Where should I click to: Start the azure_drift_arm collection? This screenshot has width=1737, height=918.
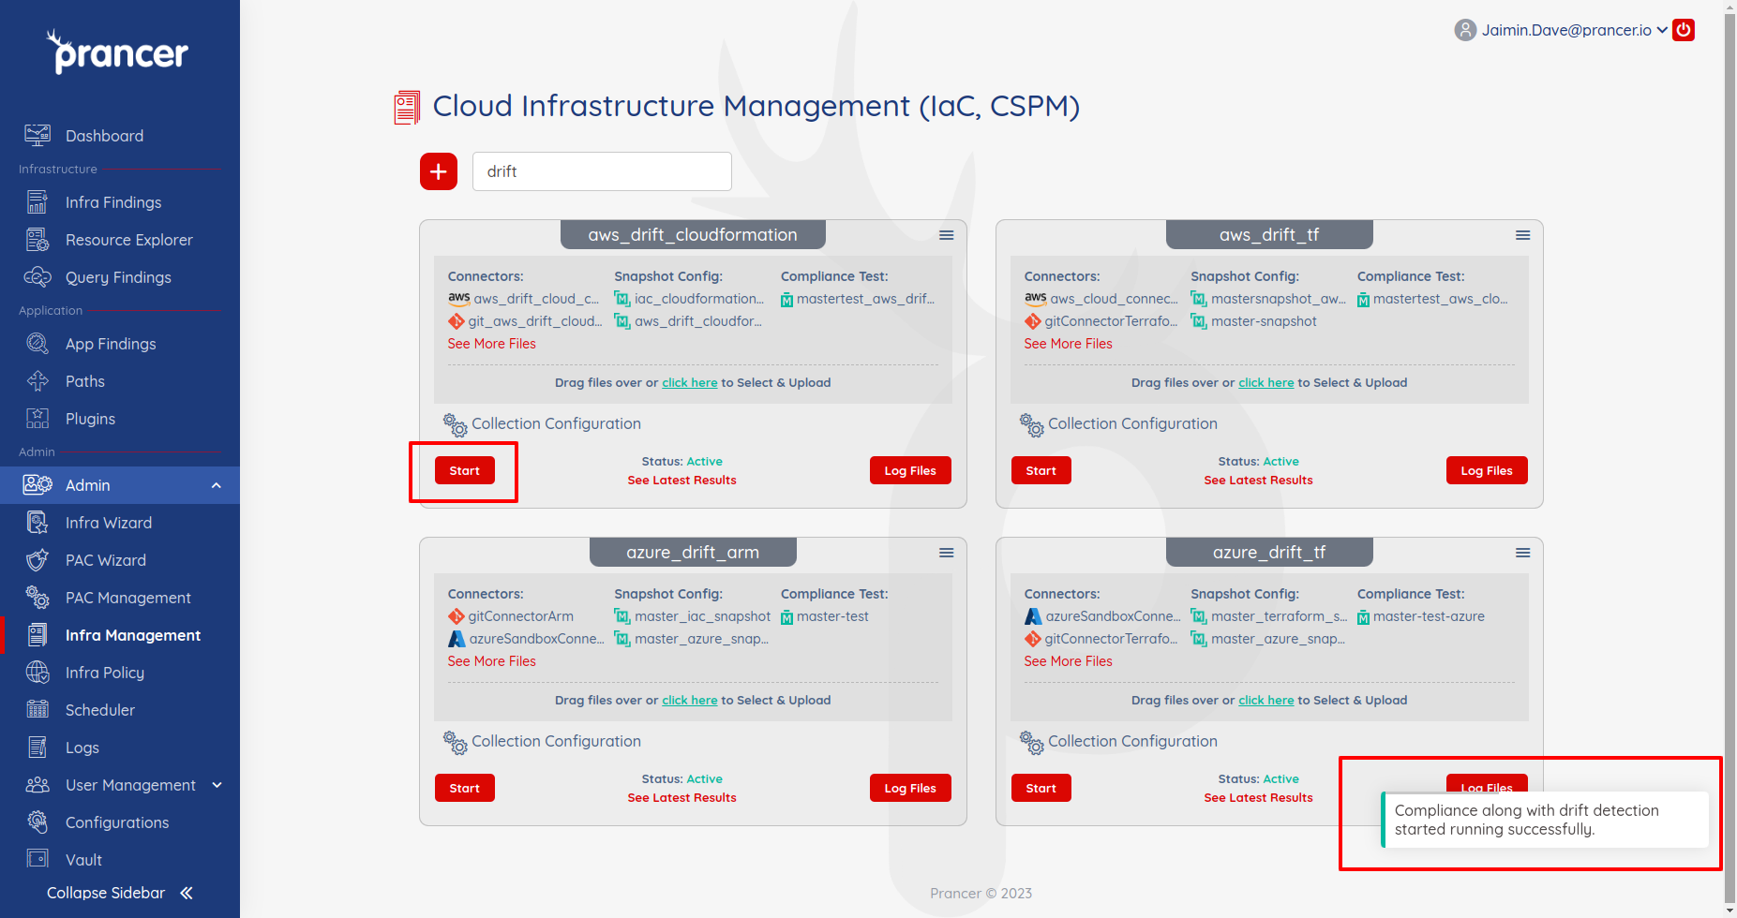pyautogui.click(x=465, y=788)
